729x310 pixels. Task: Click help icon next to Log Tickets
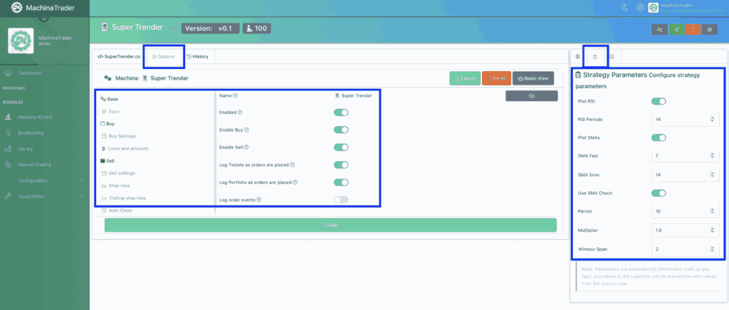(x=293, y=165)
